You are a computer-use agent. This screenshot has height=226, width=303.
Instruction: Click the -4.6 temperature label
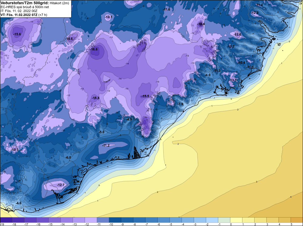(18, 203)
